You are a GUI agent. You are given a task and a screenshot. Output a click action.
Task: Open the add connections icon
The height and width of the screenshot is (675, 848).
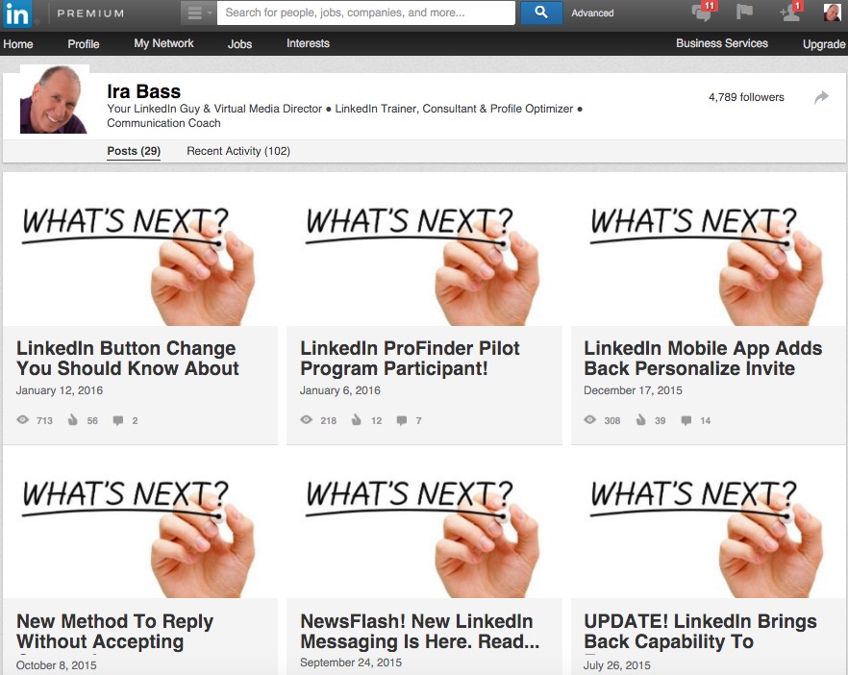791,12
